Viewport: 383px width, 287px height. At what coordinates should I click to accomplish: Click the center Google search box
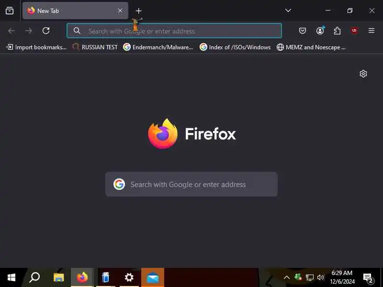191,184
